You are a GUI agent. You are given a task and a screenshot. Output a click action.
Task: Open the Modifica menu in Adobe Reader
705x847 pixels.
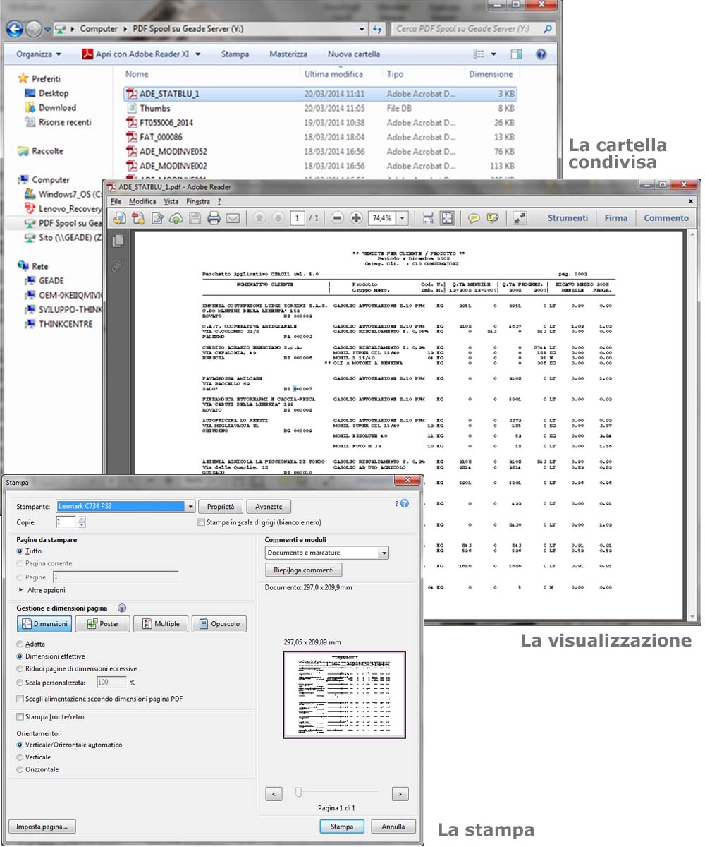pos(142,202)
